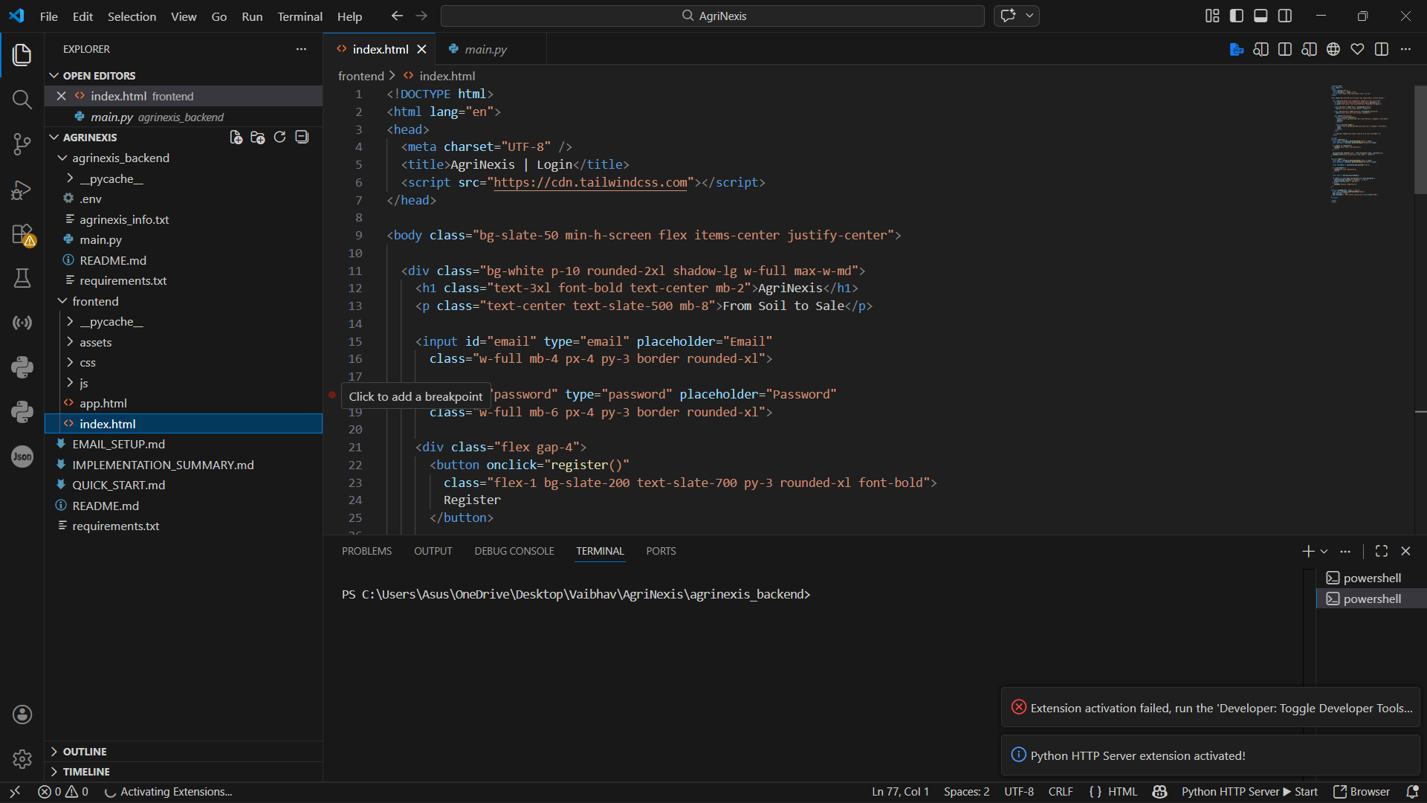Toggle the primary side bar layout button
The width and height of the screenshot is (1427, 803).
coord(1237,16)
